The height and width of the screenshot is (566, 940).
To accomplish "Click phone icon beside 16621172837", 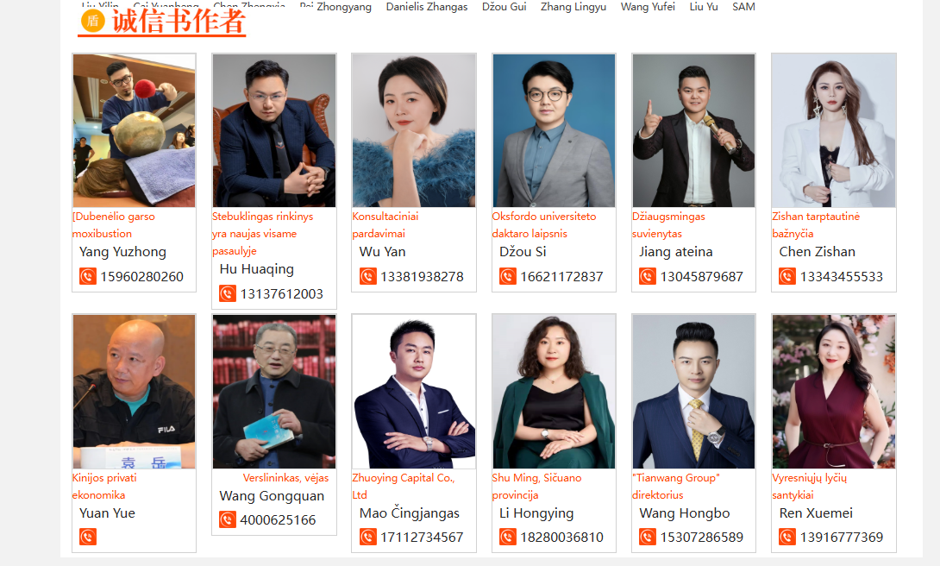I will click(x=508, y=276).
